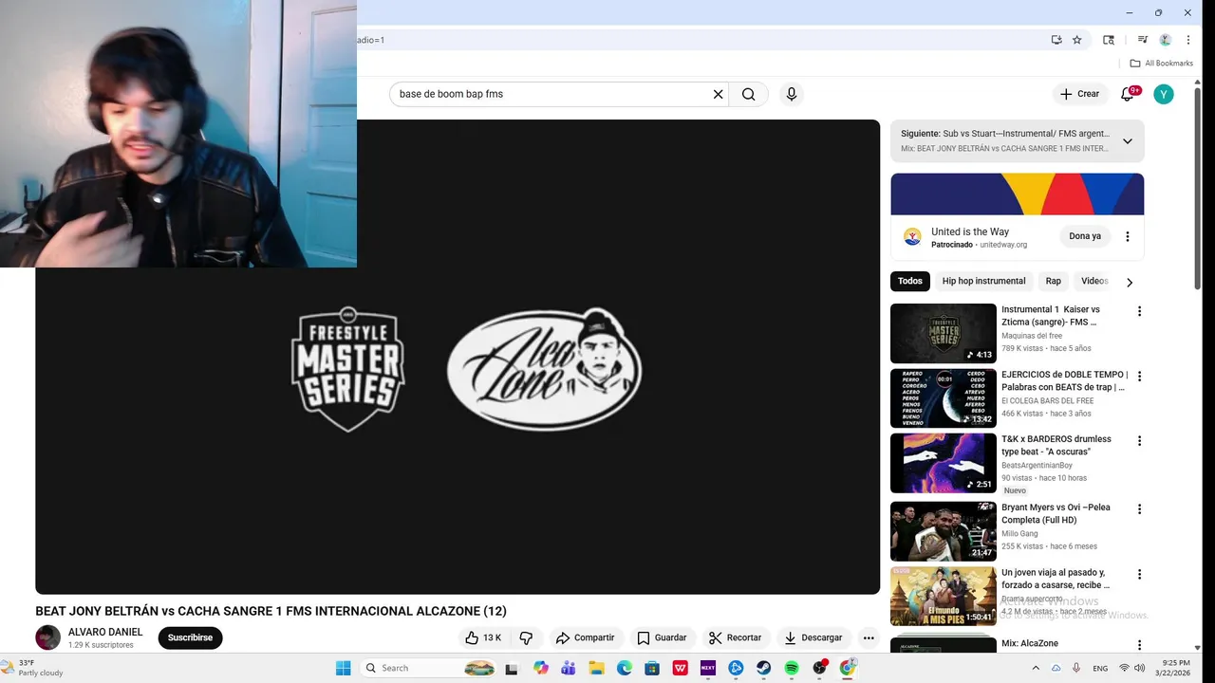
Task: Save the video with Guardar
Action: [x=662, y=637]
